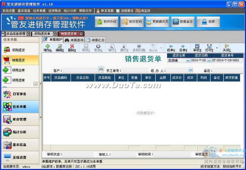Screen dimensions: 246x170
Task: Open the Excel dropdown arrow
Action: [161, 48]
